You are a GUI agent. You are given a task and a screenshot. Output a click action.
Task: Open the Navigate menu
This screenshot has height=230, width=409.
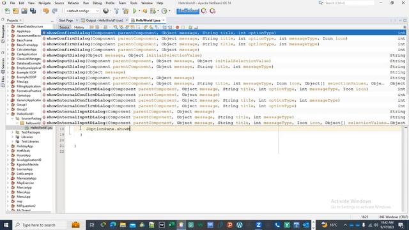pyautogui.click(x=44, y=3)
